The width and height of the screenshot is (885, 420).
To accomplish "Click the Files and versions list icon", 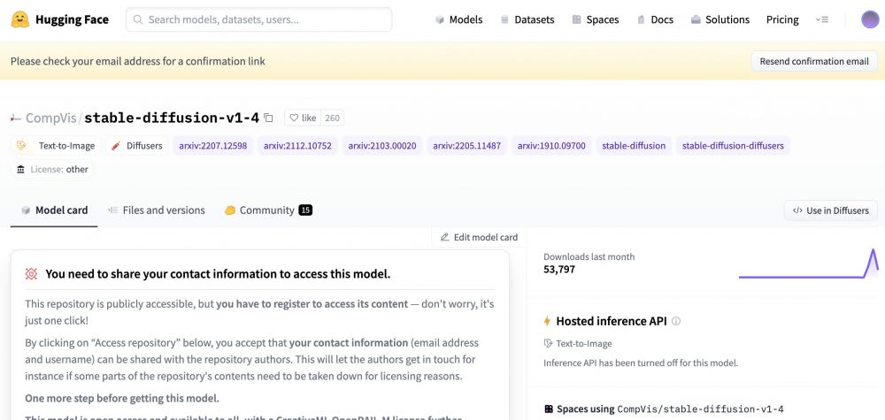I will (113, 210).
